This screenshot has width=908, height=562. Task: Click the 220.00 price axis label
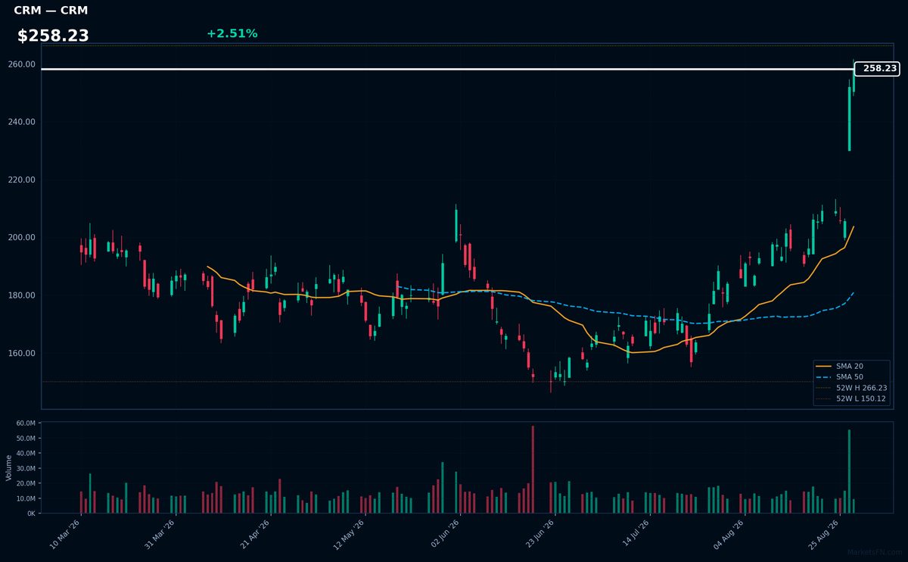tap(21, 180)
